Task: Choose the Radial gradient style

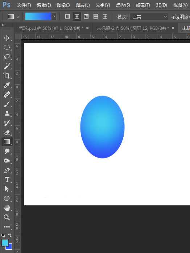Action: coord(77,16)
